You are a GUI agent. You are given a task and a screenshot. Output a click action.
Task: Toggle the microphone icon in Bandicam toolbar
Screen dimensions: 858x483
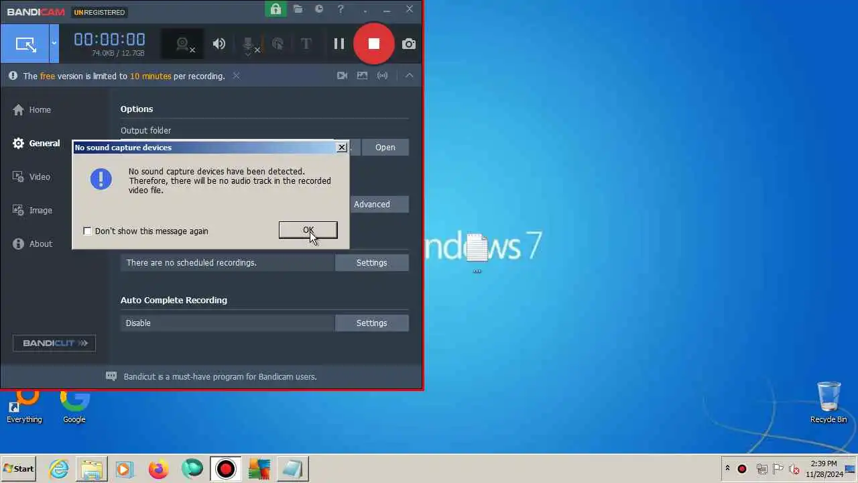pyautogui.click(x=249, y=44)
